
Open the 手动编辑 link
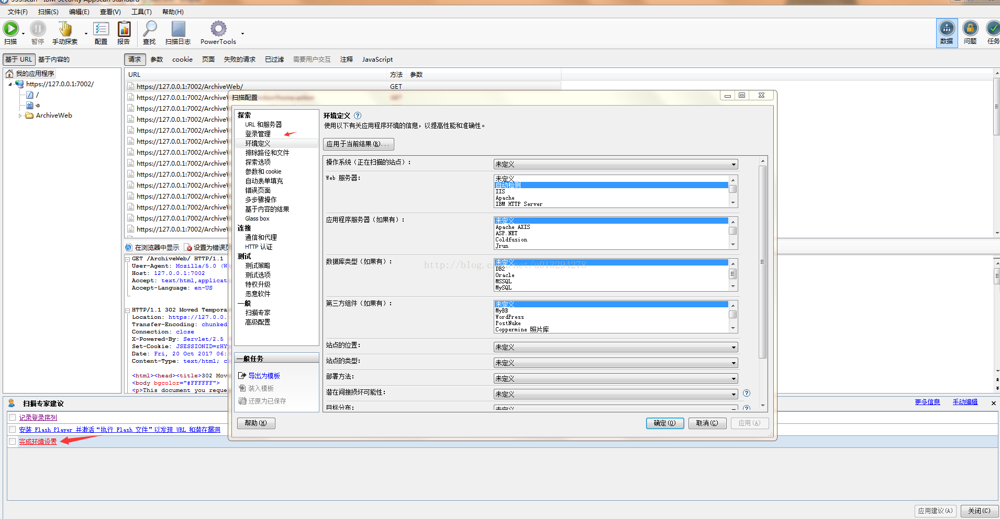coord(965,402)
